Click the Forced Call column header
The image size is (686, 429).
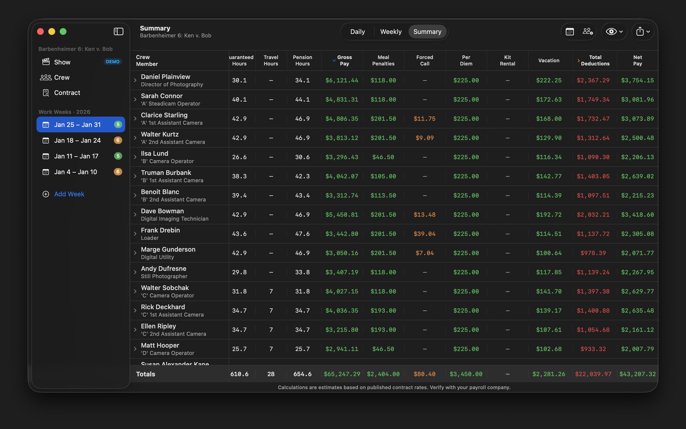[x=424, y=60]
